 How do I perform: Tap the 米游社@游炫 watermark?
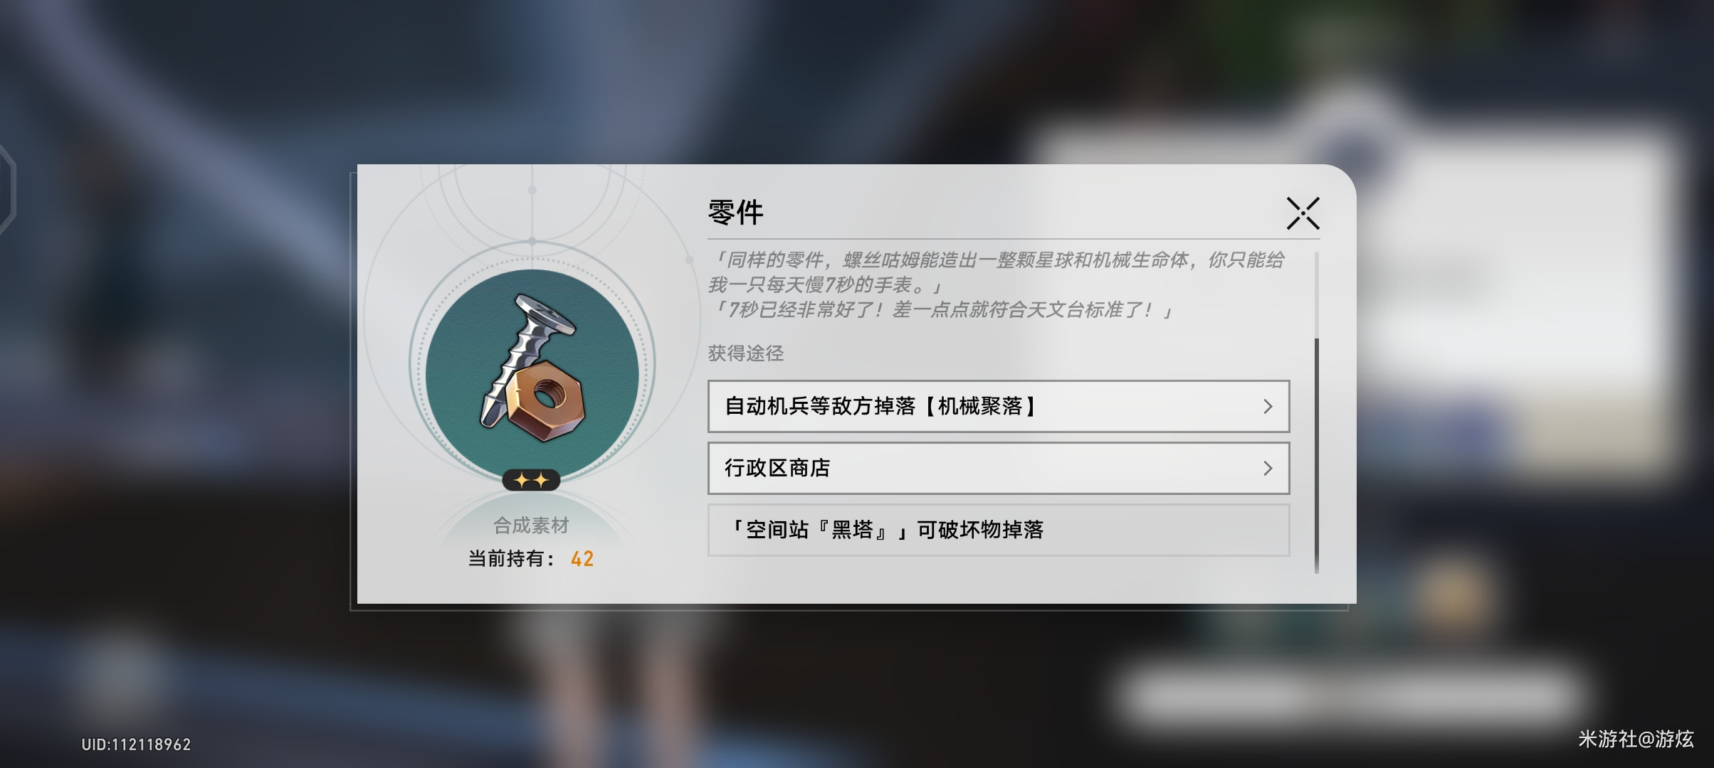pyautogui.click(x=1636, y=739)
